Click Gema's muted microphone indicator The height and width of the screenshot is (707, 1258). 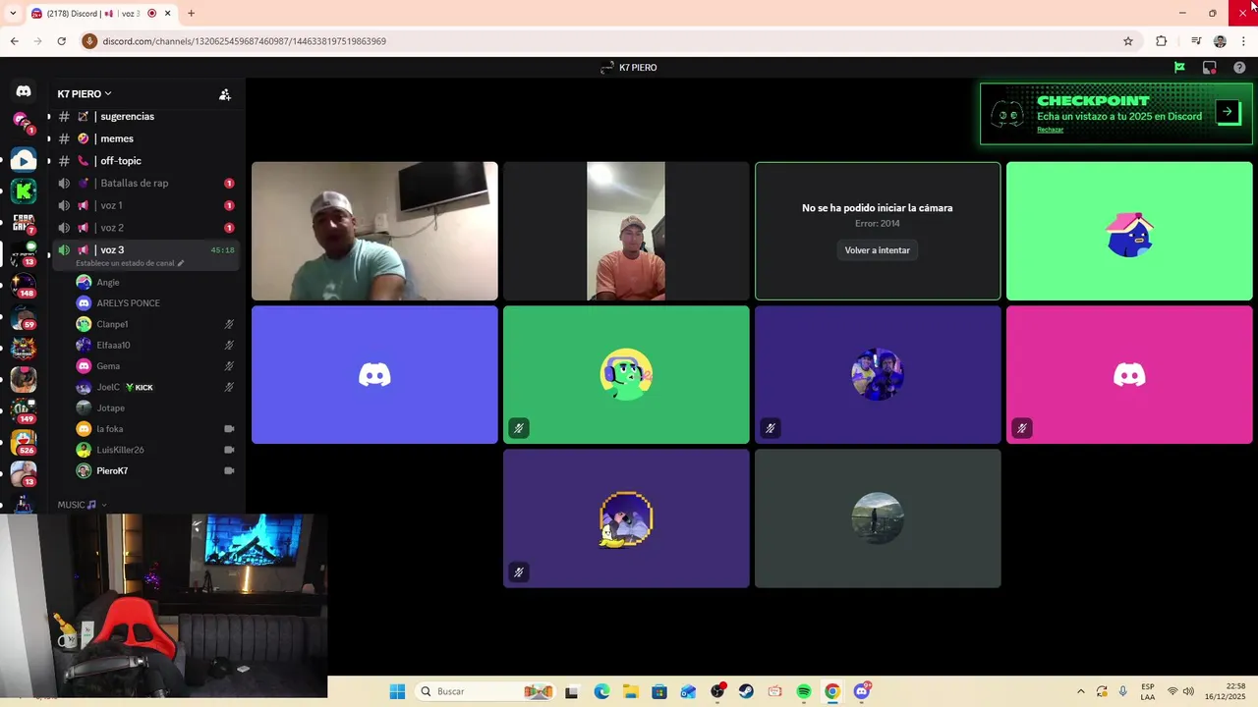pyautogui.click(x=229, y=366)
